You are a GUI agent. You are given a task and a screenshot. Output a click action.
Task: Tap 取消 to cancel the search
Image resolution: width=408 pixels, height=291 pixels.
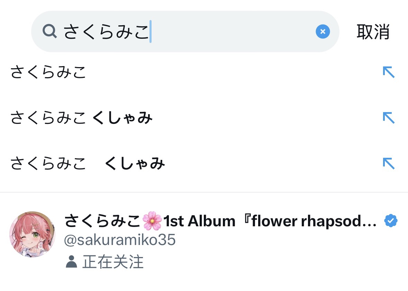tap(373, 32)
